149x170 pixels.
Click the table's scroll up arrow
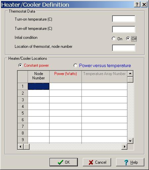(x=130, y=73)
